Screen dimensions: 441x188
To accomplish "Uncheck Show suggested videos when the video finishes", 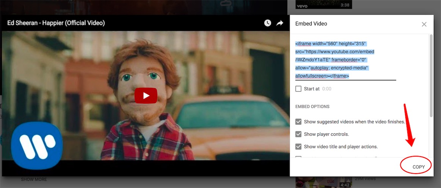I will coord(298,122).
